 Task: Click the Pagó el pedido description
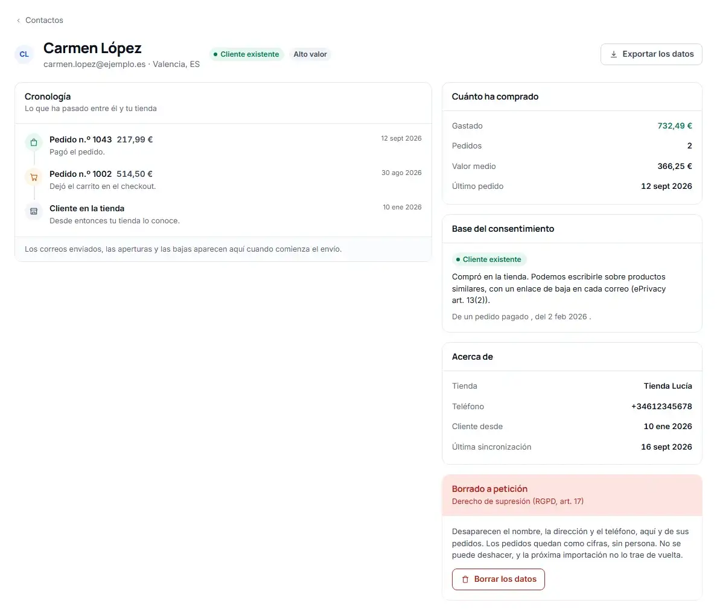pyautogui.click(x=77, y=152)
